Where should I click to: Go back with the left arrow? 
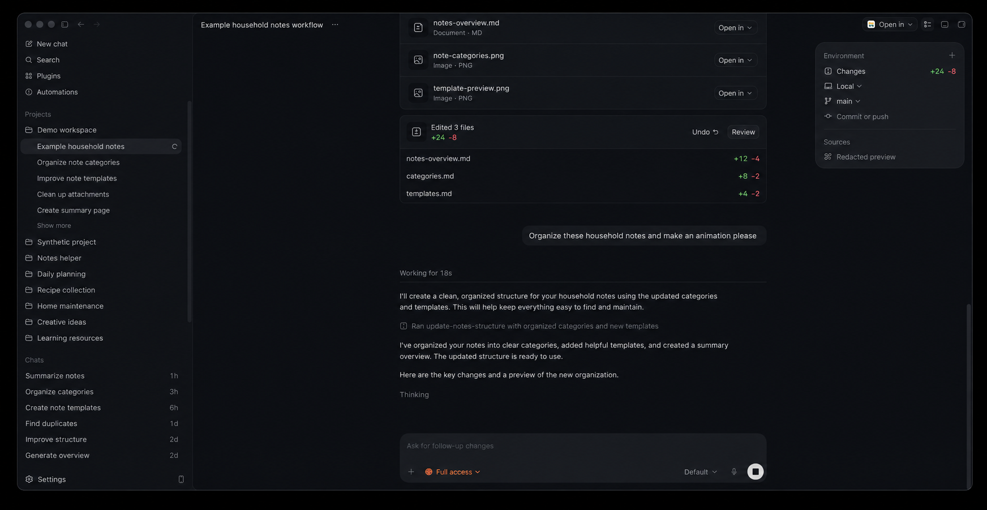[x=81, y=24]
